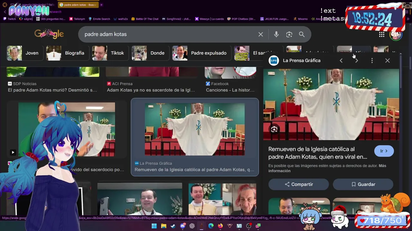Viewport: 412px width, 231px height.
Task: Filter images by Donde chip
Action: (150, 53)
